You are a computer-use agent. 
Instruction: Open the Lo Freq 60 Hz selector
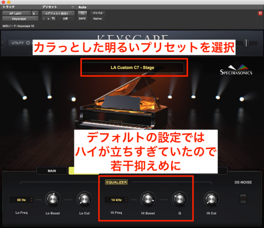21,199
